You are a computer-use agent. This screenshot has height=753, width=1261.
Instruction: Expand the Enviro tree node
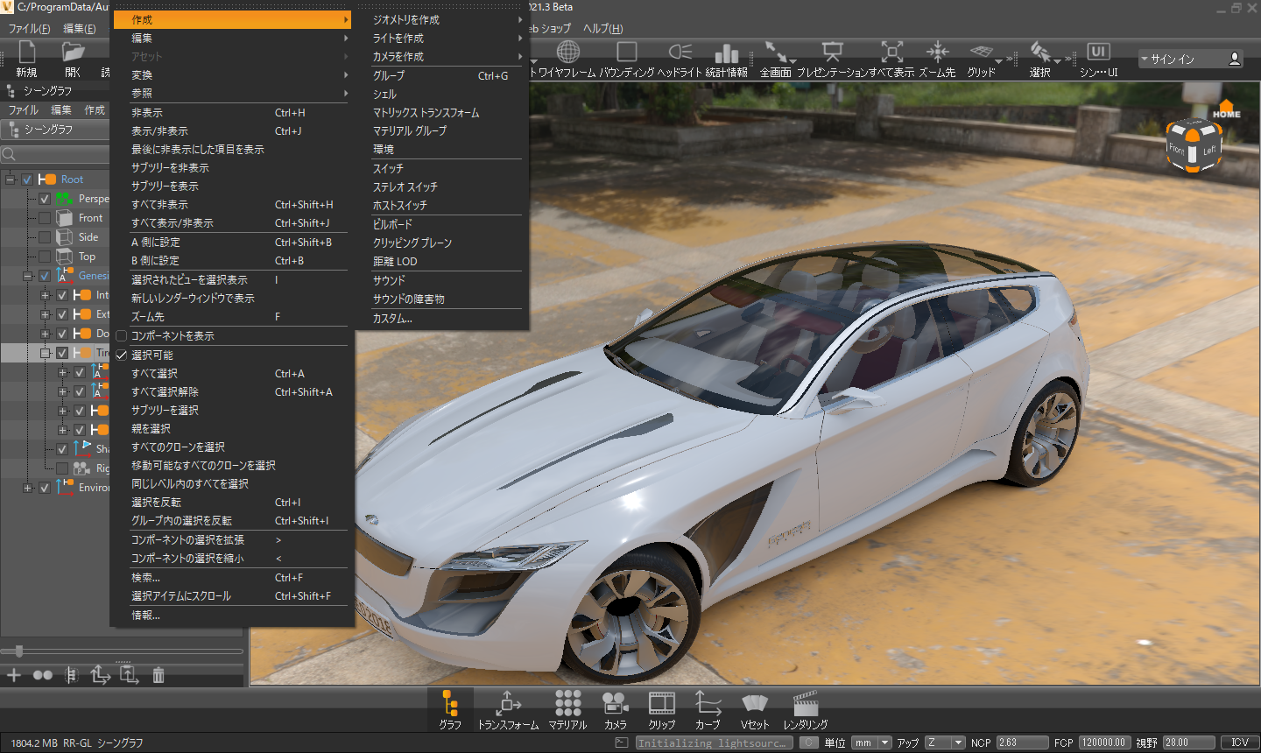(27, 488)
